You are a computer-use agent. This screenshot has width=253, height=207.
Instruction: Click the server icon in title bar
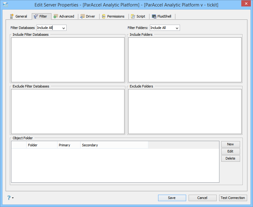tap(6, 5)
